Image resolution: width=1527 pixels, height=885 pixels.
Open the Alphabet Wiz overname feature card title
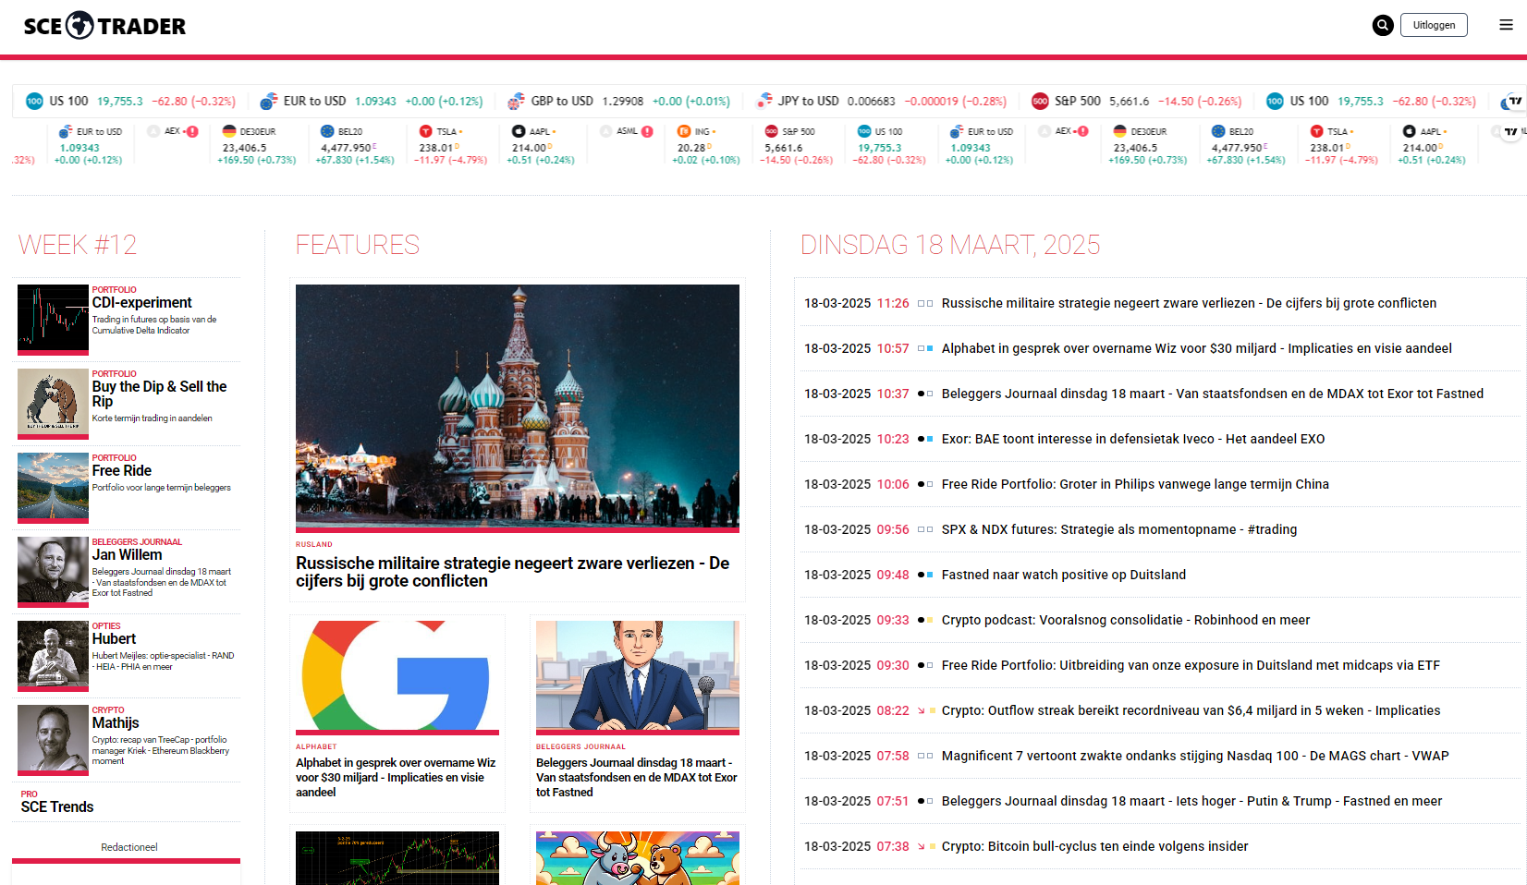(396, 778)
